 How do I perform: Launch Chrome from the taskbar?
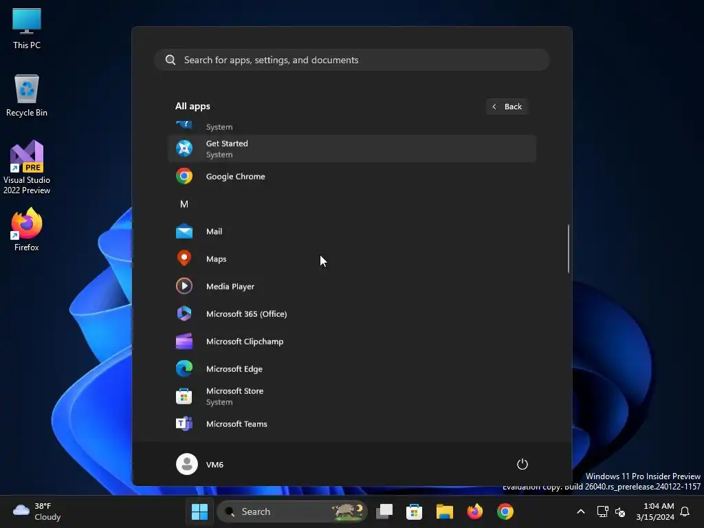(x=505, y=511)
